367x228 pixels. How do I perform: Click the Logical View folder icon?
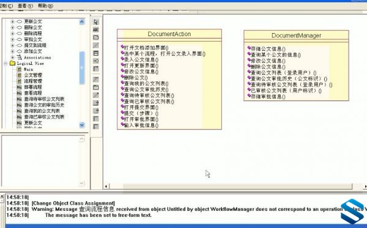[12, 63]
